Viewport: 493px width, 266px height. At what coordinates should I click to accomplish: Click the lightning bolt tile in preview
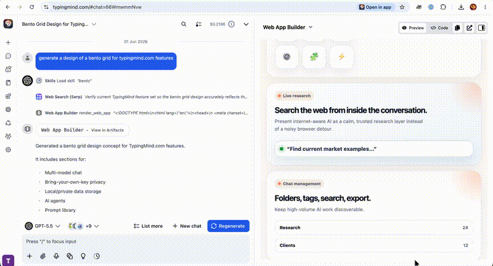point(341,57)
